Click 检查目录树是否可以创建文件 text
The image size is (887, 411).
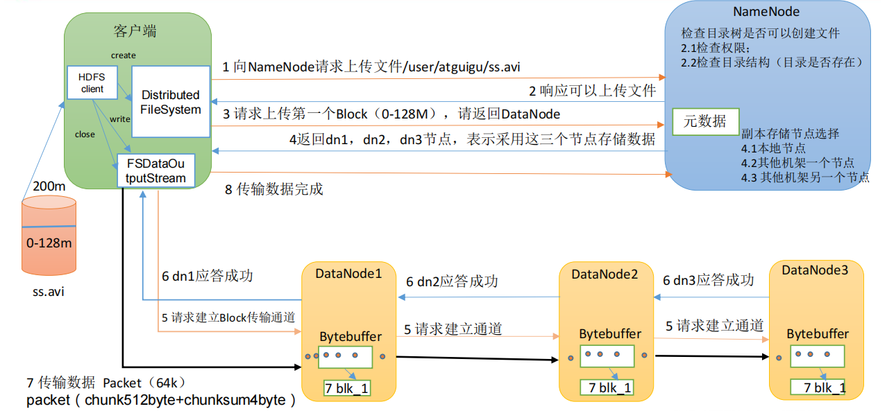click(x=761, y=33)
